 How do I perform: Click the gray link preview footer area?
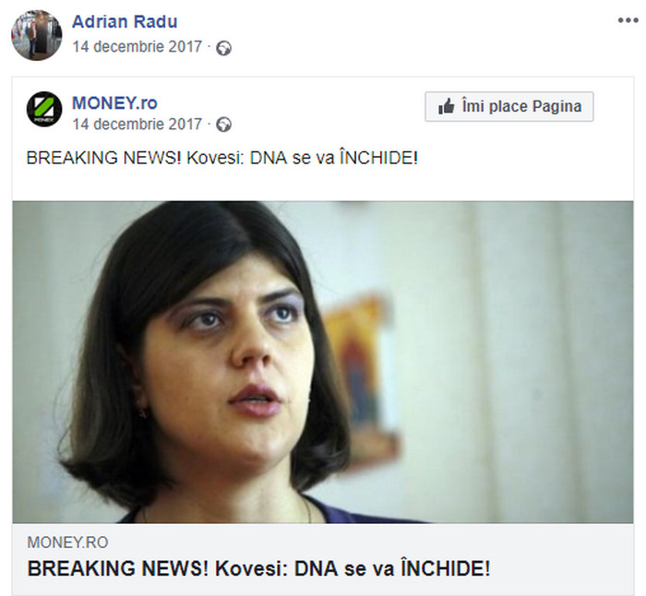click(x=323, y=559)
